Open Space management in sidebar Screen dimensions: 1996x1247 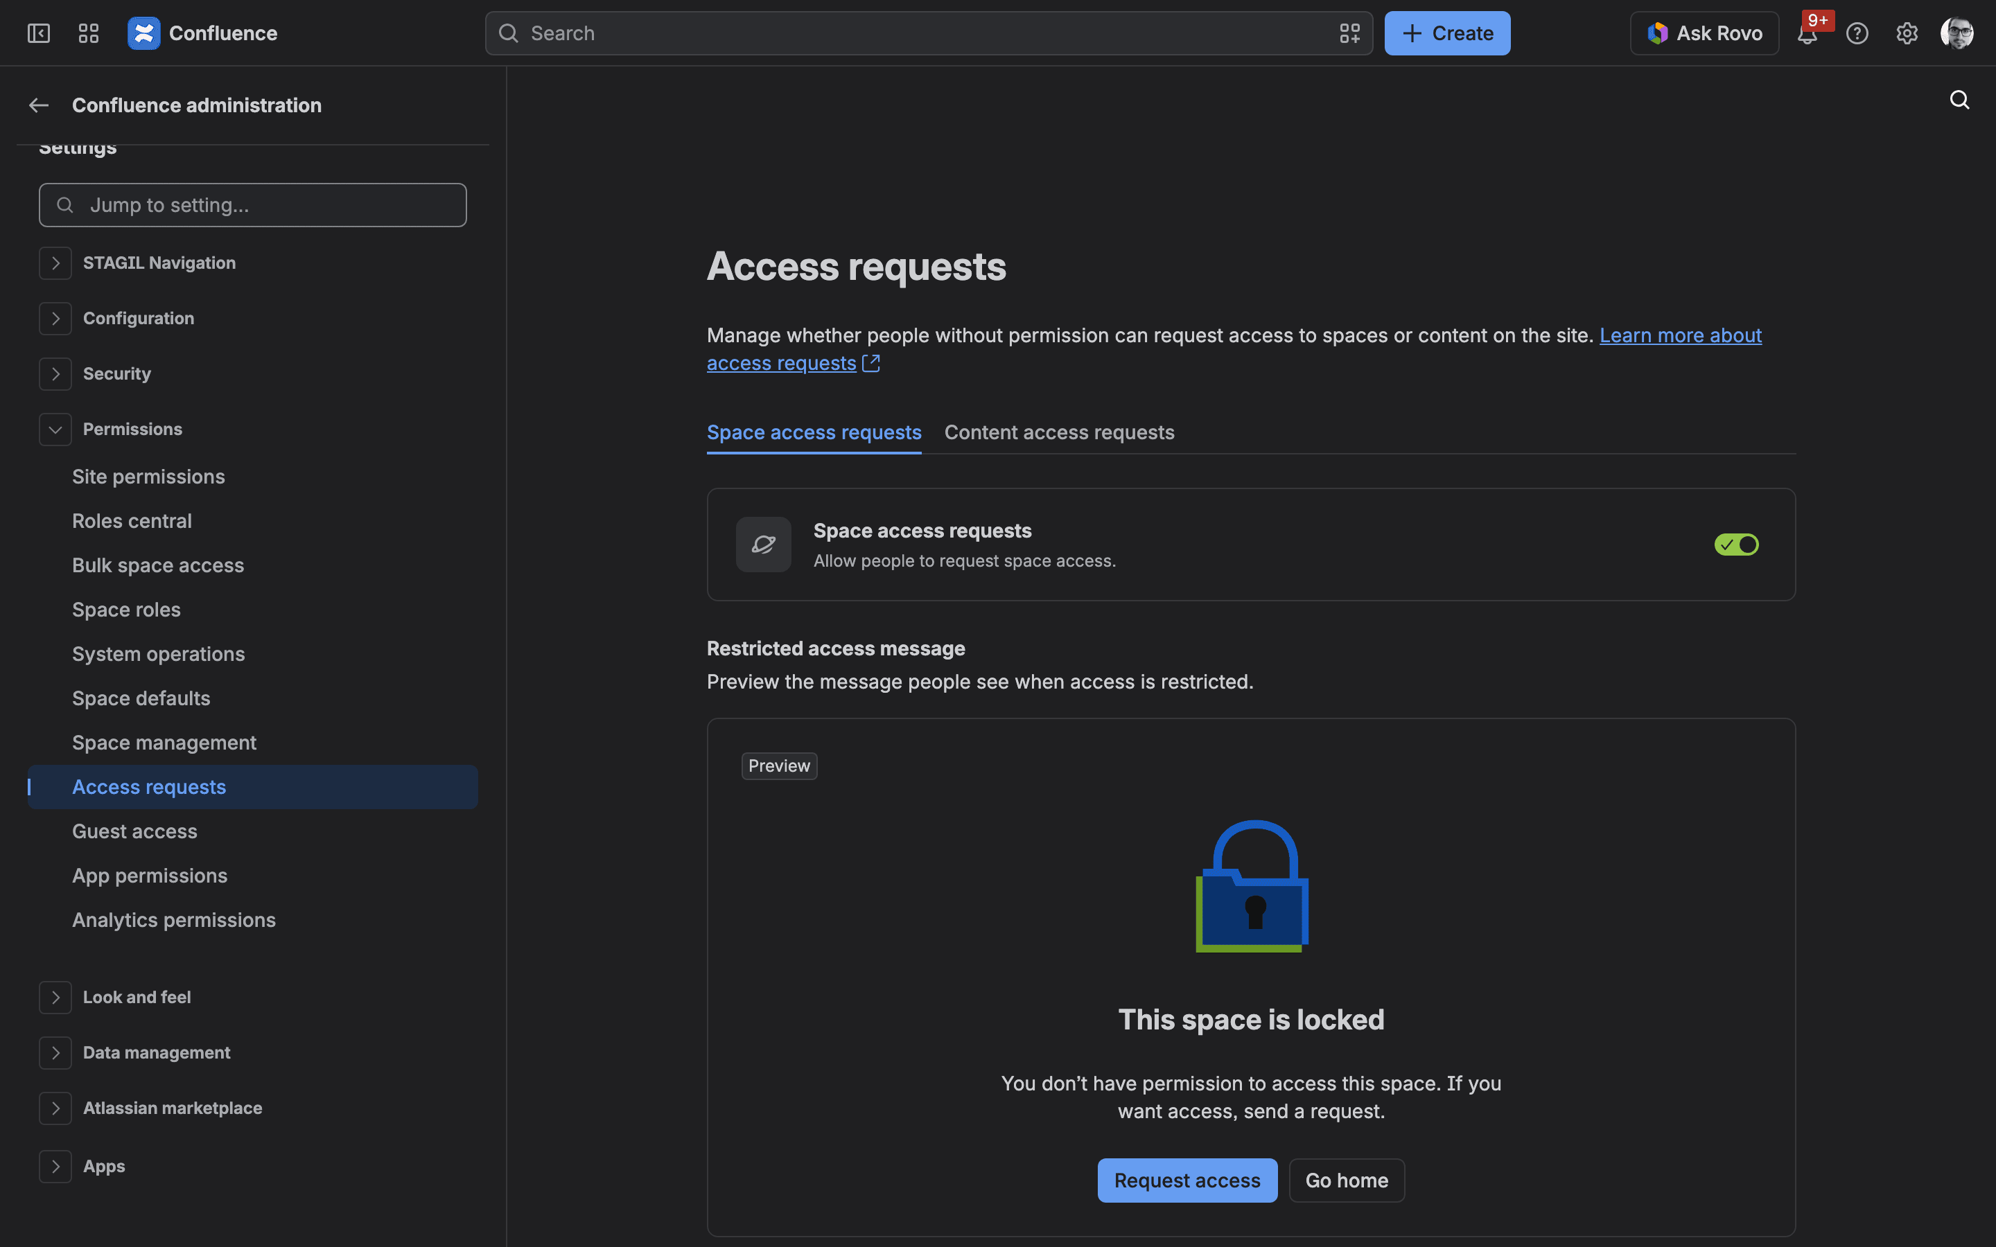point(252,743)
